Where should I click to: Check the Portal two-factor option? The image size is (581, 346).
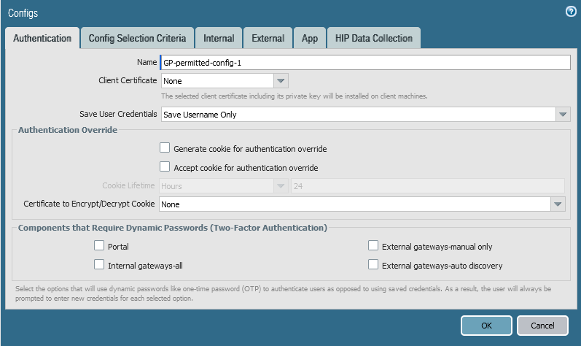pos(100,246)
